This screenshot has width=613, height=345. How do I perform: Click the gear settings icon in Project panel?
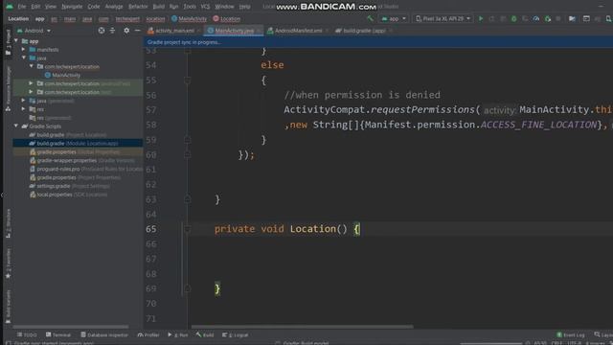(x=126, y=30)
